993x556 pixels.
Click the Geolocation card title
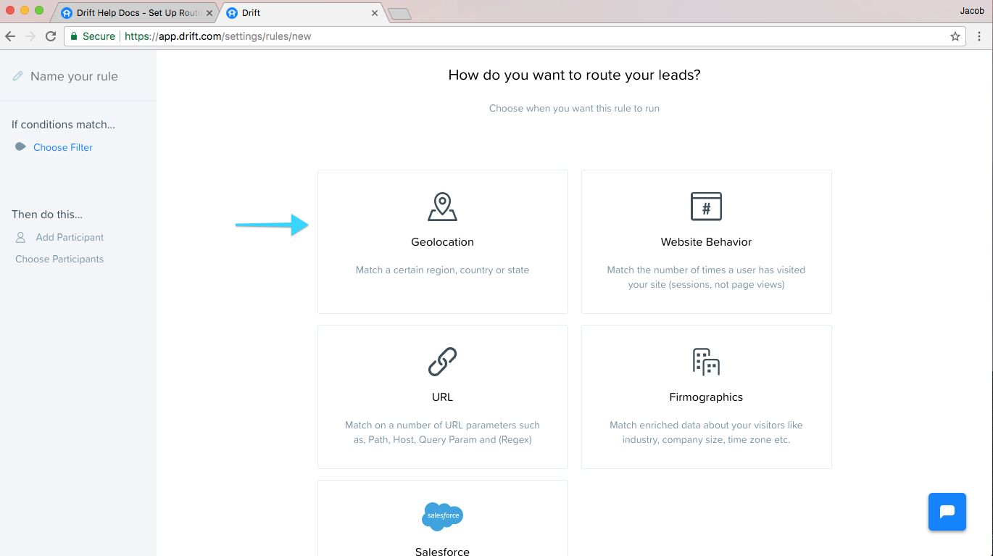(442, 242)
